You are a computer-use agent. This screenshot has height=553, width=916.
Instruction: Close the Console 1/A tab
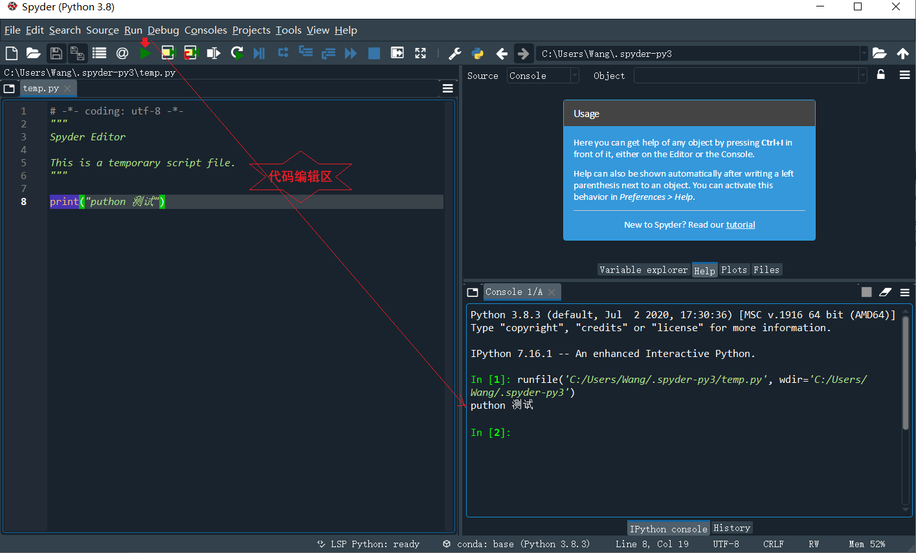(552, 292)
